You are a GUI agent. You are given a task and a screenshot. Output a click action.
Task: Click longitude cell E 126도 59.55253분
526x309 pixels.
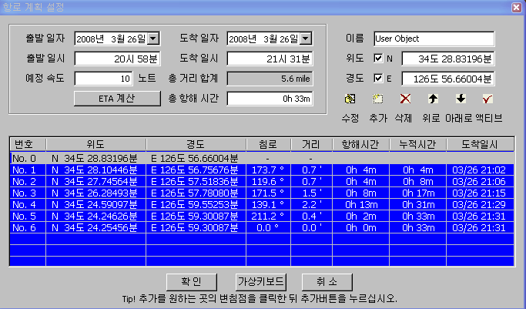tap(196, 205)
